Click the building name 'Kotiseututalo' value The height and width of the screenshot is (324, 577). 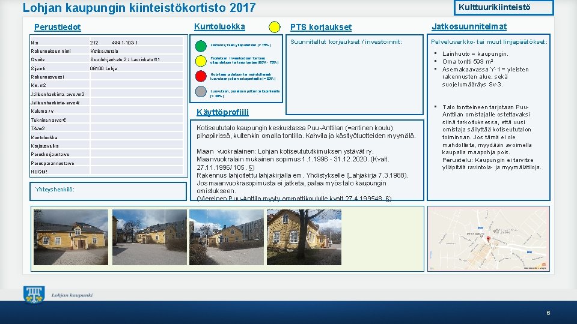coord(105,51)
